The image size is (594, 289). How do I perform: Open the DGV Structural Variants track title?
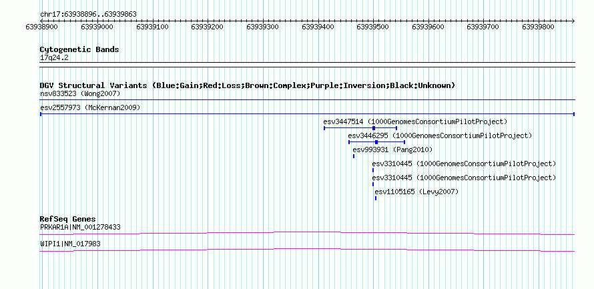pyautogui.click(x=248, y=85)
